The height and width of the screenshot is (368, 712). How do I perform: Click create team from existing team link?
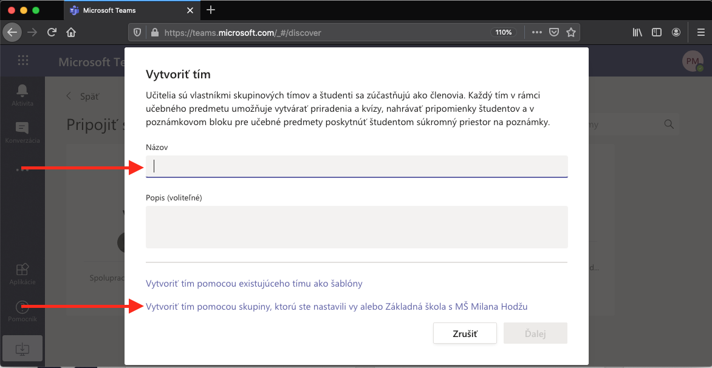point(254,284)
